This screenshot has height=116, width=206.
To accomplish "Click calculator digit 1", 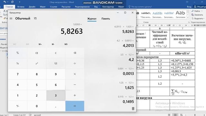I will coord(18,95).
